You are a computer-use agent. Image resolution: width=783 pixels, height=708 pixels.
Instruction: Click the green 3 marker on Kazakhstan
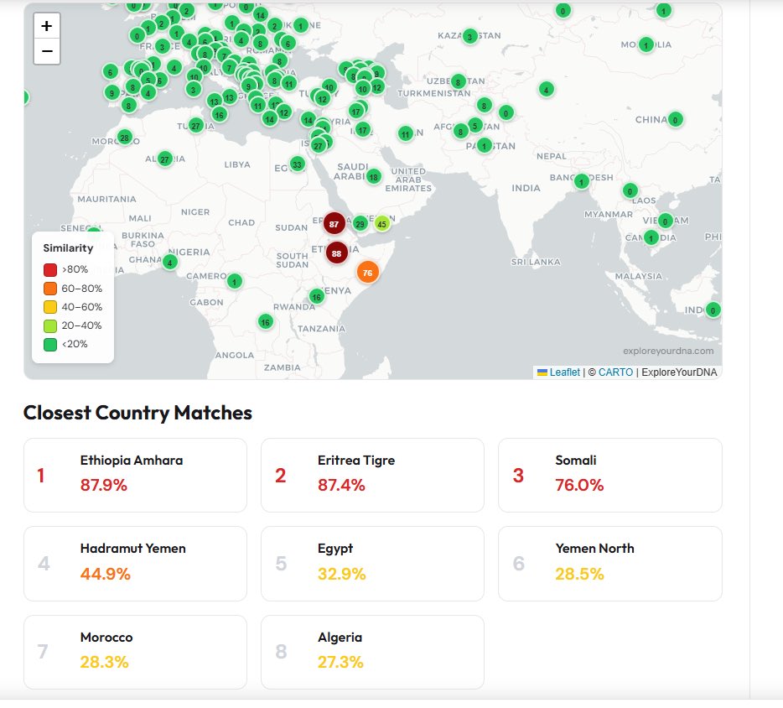tap(469, 36)
